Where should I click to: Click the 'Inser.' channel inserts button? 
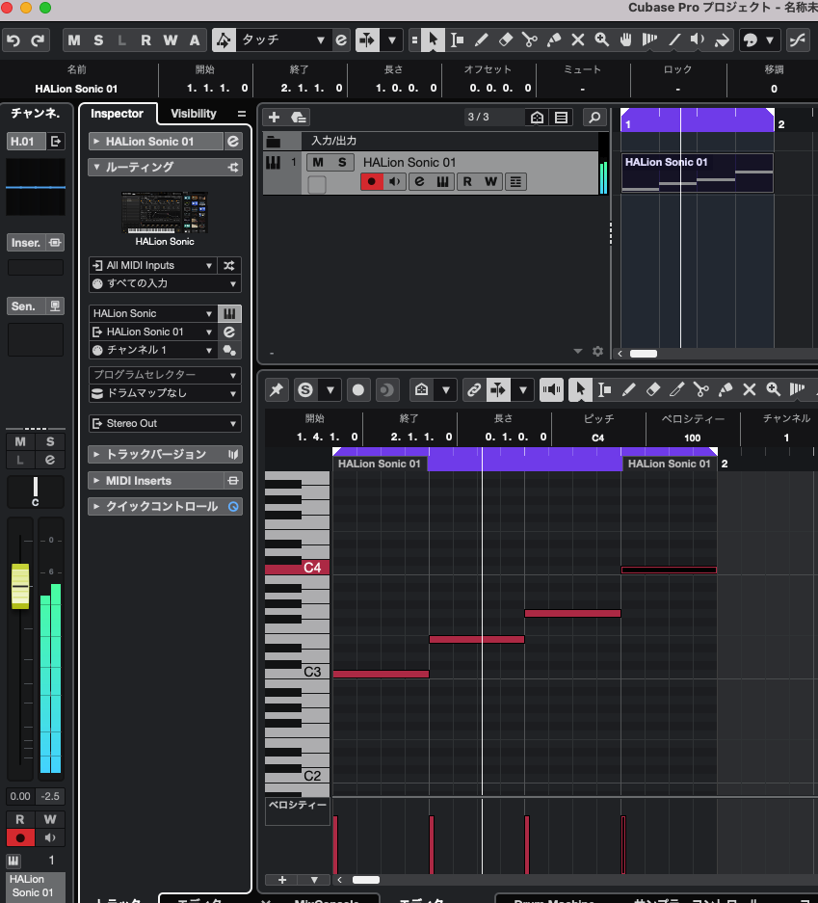click(35, 243)
